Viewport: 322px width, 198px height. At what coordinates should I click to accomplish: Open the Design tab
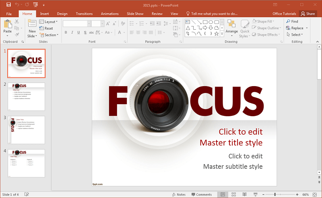point(62,14)
